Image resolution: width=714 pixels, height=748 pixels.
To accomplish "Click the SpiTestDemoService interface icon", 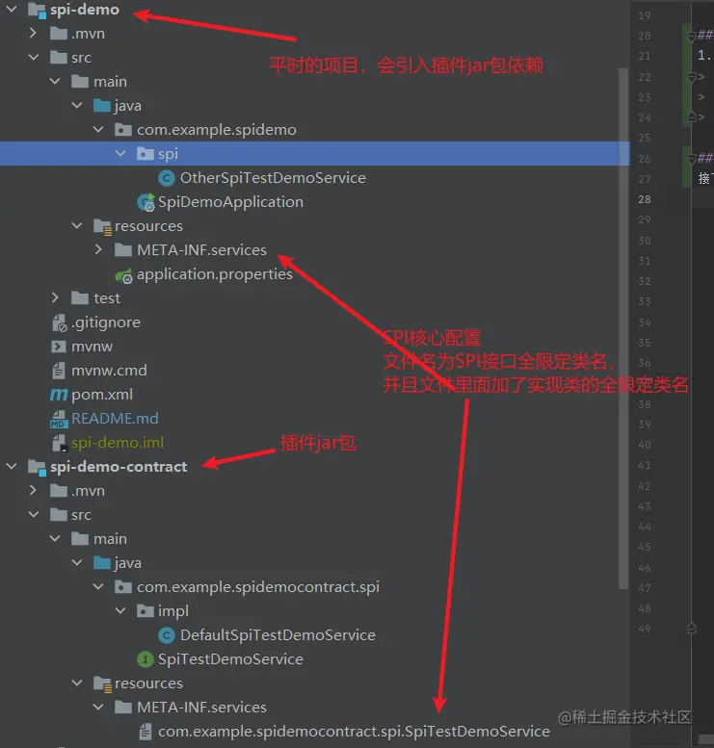I will click(145, 659).
